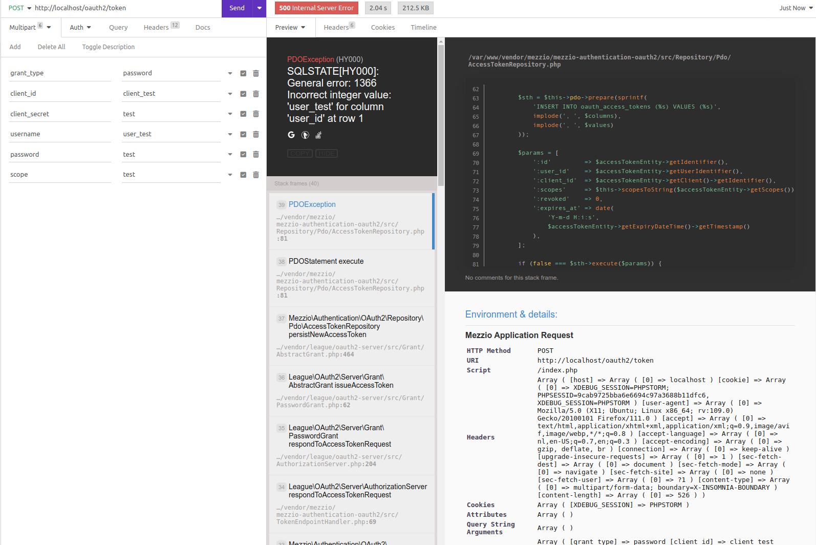
Task: Select frame 37 persistNewAccessToken
Action: click(x=352, y=336)
